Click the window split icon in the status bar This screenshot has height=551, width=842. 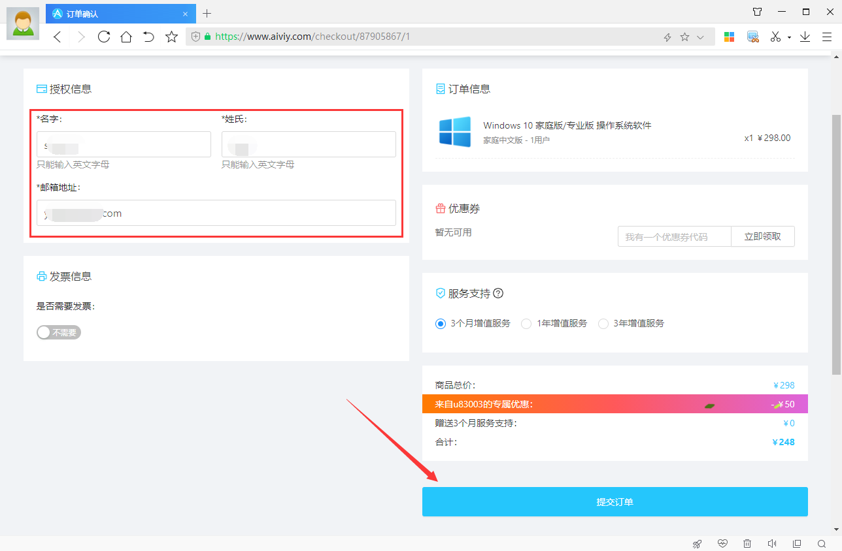[797, 543]
